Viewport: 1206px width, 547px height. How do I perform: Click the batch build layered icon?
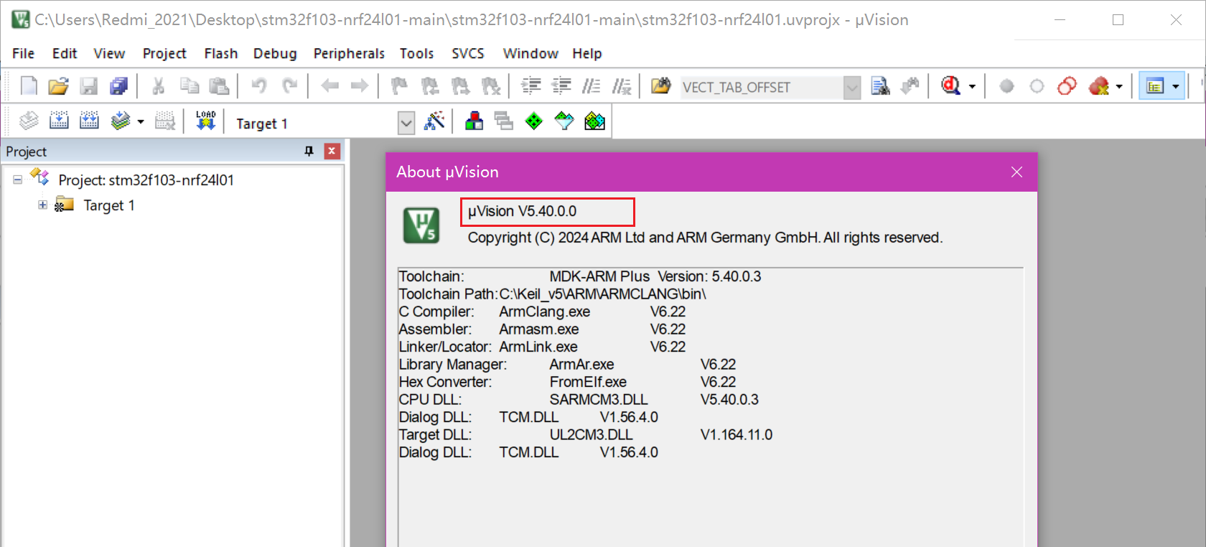[x=121, y=121]
